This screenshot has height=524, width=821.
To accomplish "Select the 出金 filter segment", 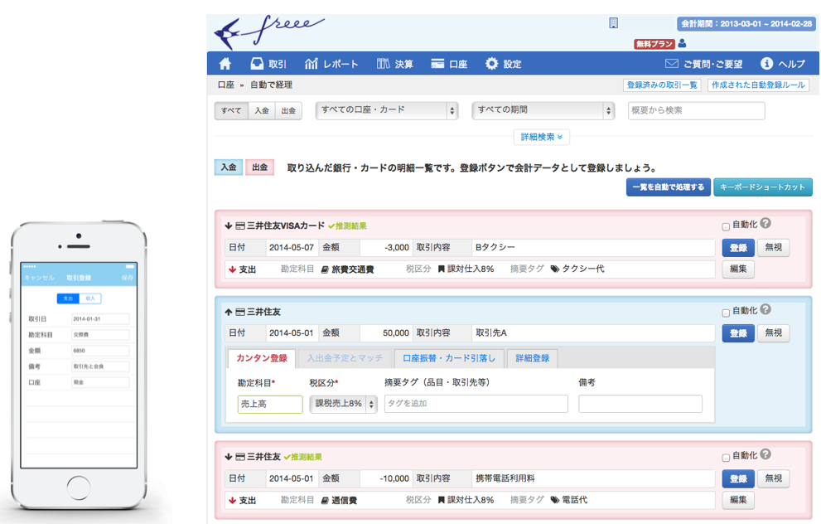I will 289,110.
